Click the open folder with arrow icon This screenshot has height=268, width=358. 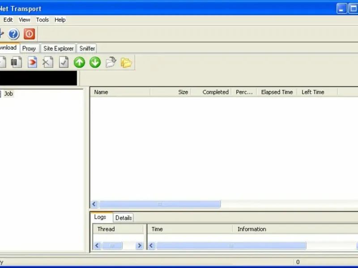111,63
